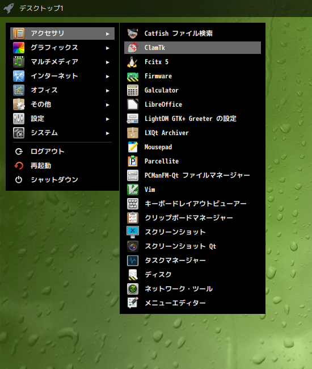Click the Vim editor icon
The width and height of the screenshot is (312, 369).
pyautogui.click(x=133, y=190)
